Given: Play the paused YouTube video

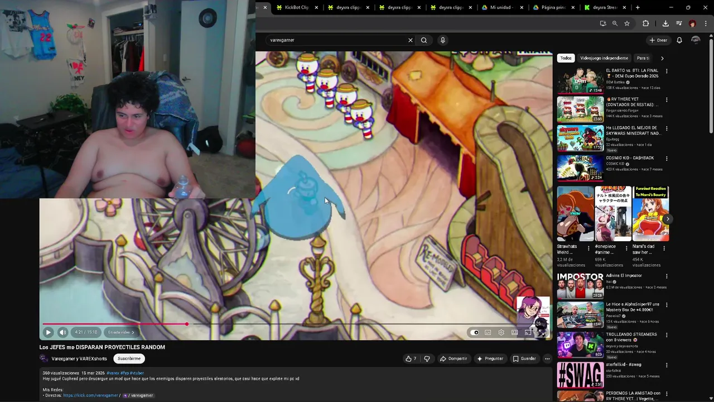Looking at the screenshot, I should [48, 332].
